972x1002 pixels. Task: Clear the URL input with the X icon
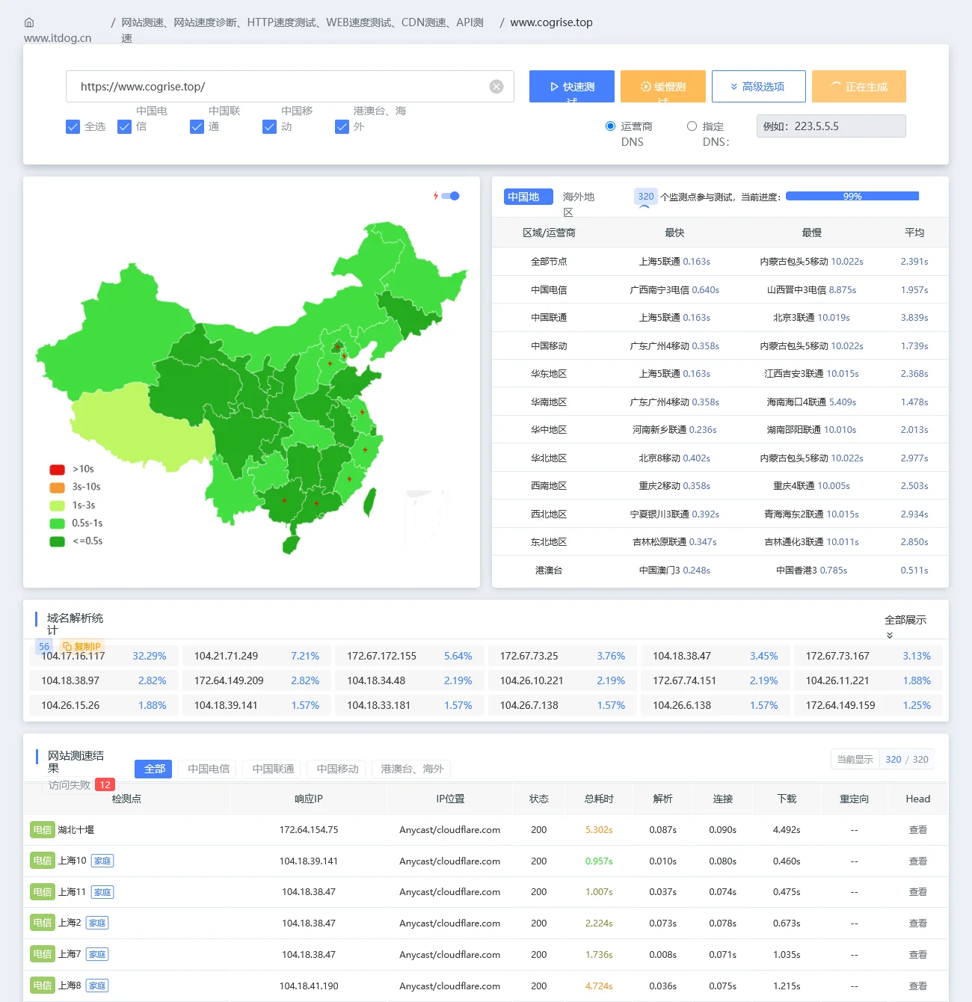point(496,87)
